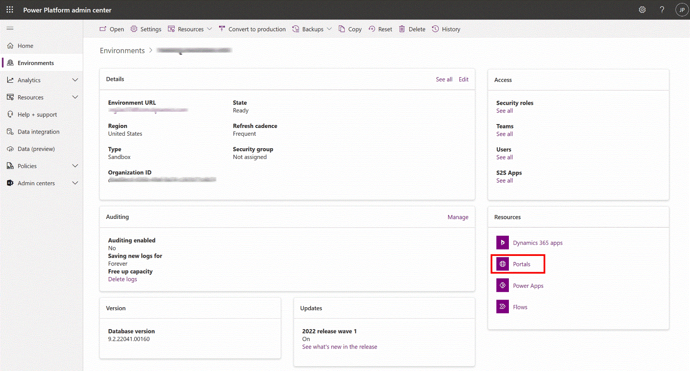This screenshot has width=690, height=371.
Task: Expand the Analytics sidebar chevron
Action: tap(75, 80)
